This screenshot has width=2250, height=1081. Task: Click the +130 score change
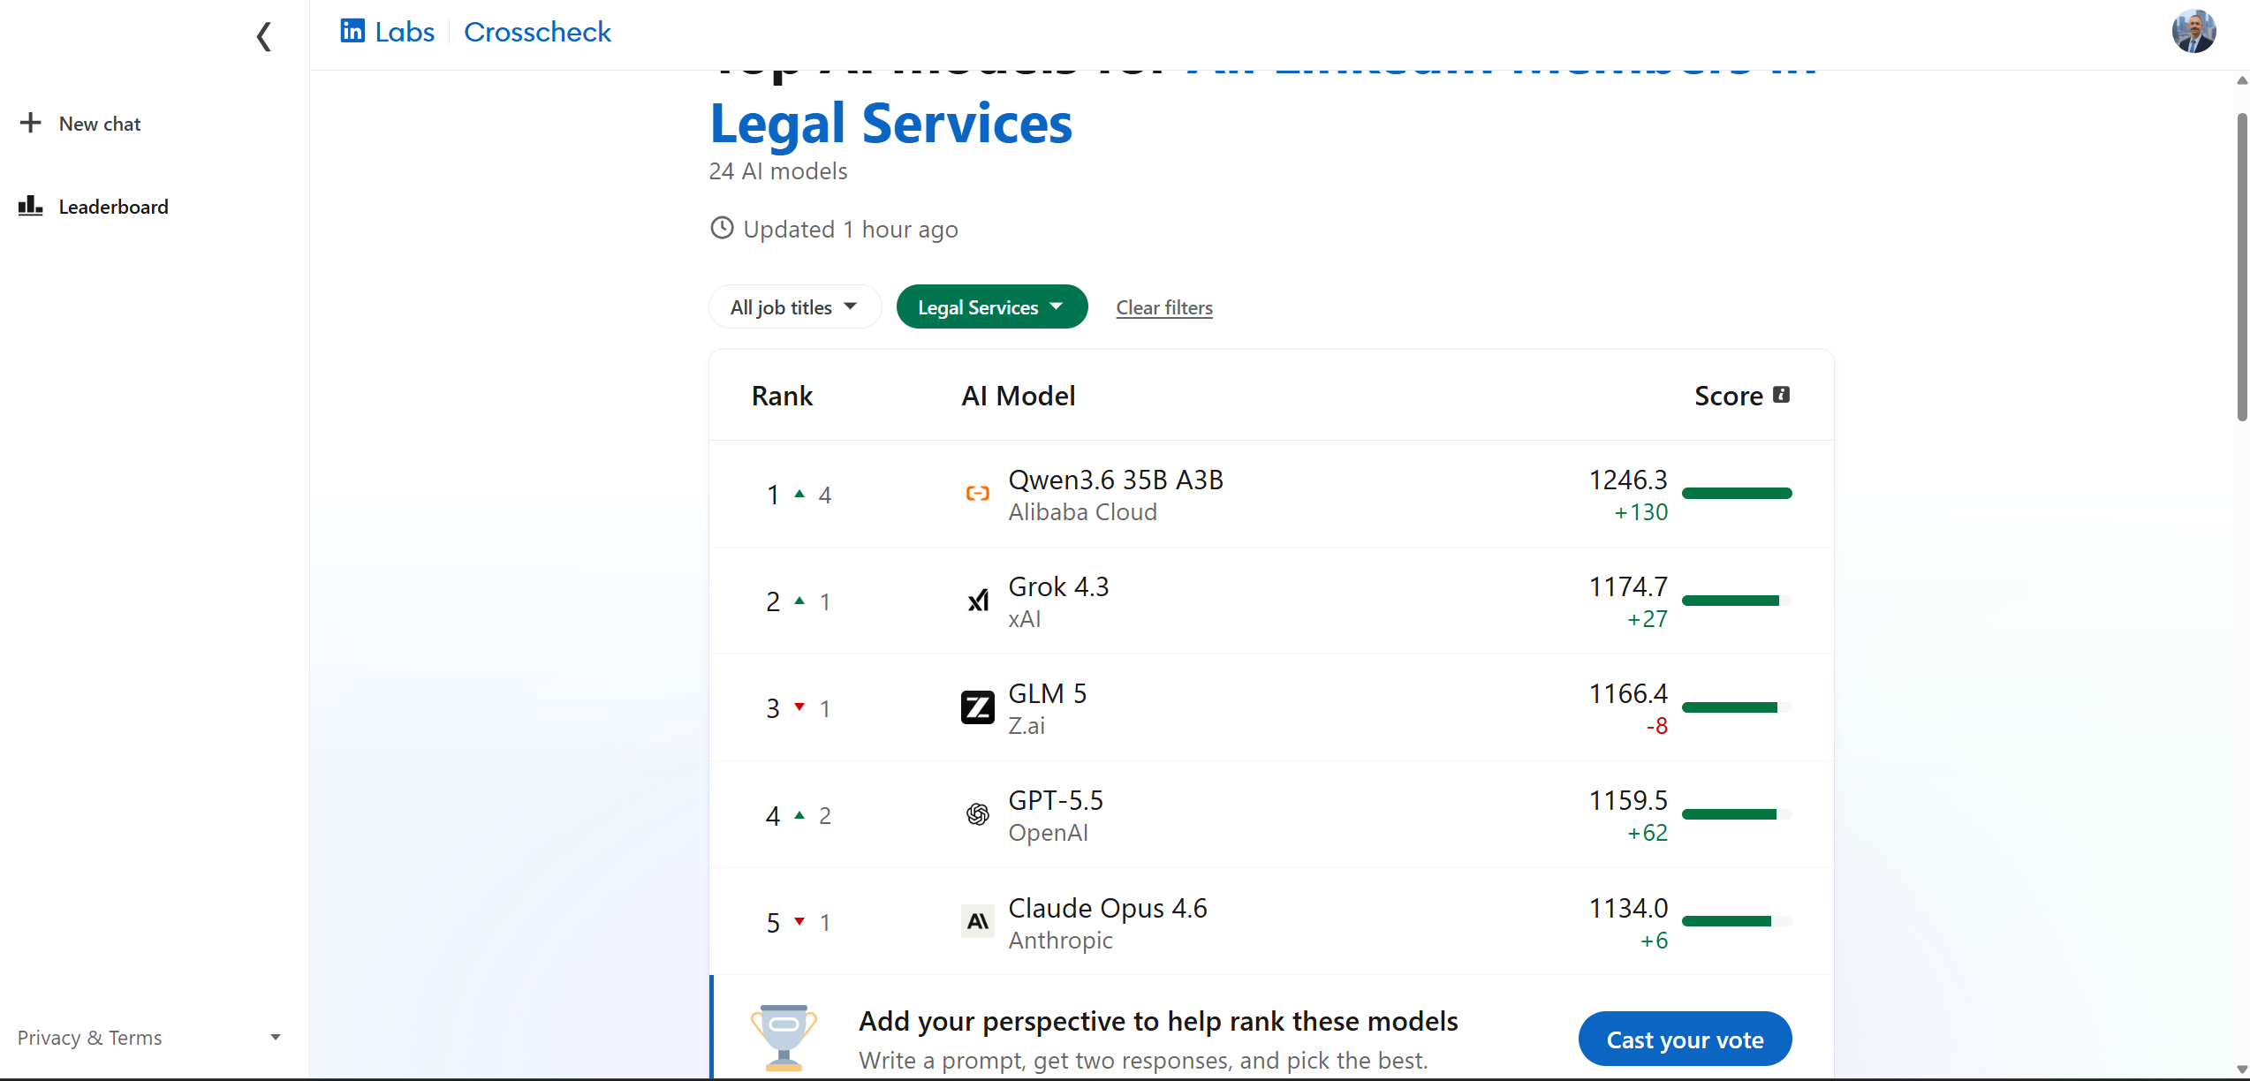coord(1641,512)
